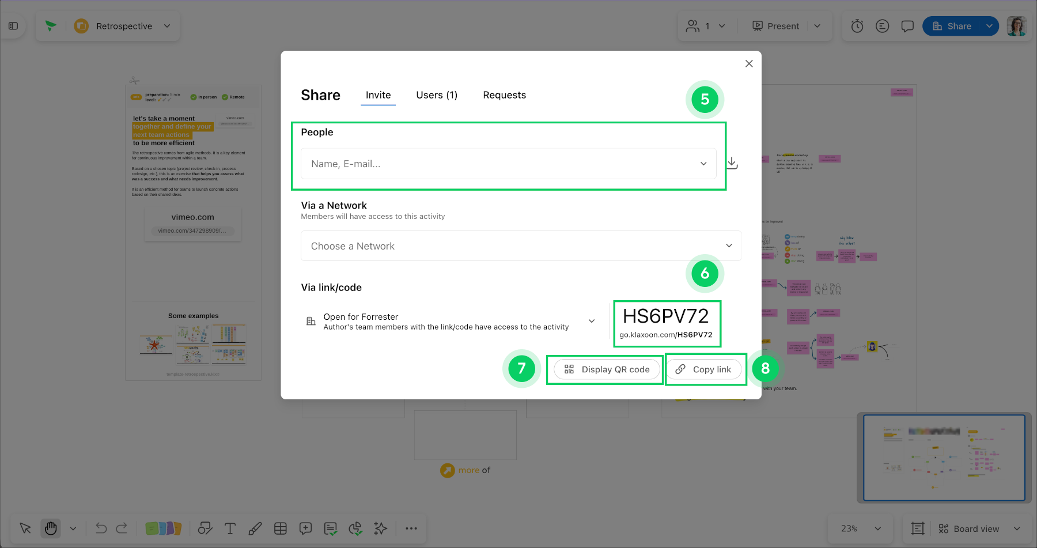The height and width of the screenshot is (548, 1037).
Task: Expand the hand tool options chevron
Action: point(73,528)
